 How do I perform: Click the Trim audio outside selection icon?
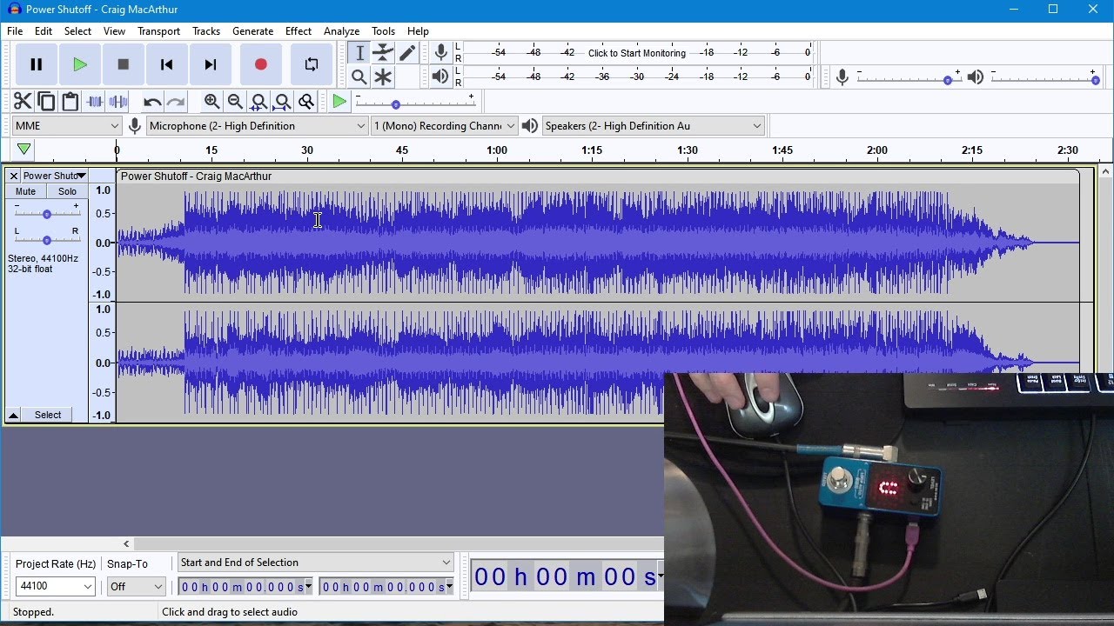[94, 102]
